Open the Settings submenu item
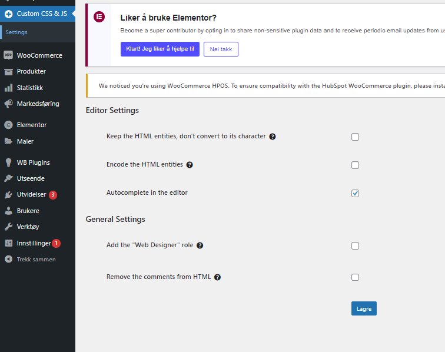This screenshot has height=352, width=445. (x=38, y=32)
